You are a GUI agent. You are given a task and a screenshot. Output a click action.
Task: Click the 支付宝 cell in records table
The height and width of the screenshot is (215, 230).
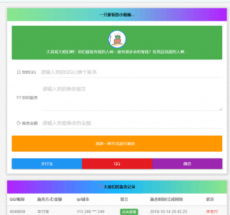[43, 211]
